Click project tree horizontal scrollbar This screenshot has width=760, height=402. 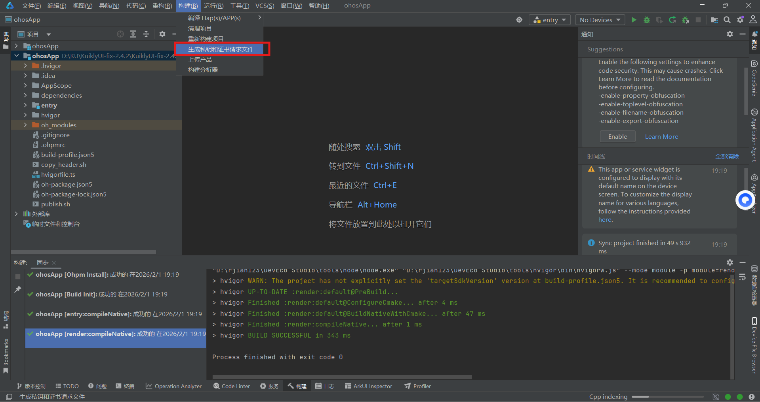pyautogui.click(x=84, y=252)
